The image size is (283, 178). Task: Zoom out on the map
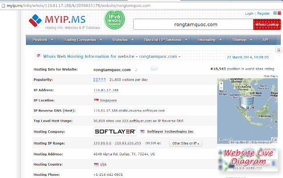pyautogui.click(x=221, y=95)
